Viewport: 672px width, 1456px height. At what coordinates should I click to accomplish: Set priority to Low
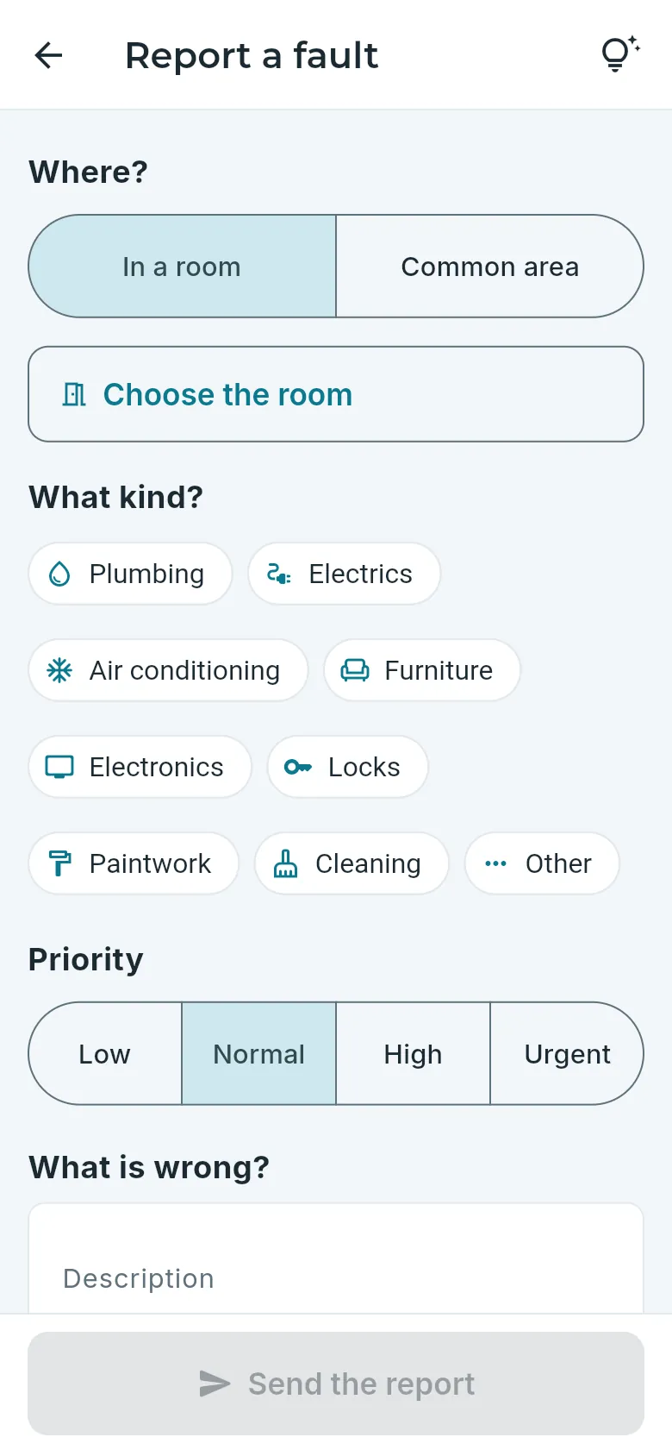point(105,1053)
